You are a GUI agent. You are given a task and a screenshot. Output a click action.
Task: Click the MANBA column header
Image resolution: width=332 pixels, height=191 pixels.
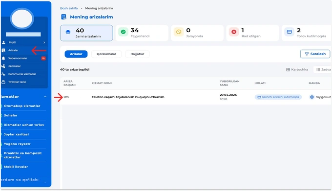click(x=314, y=83)
